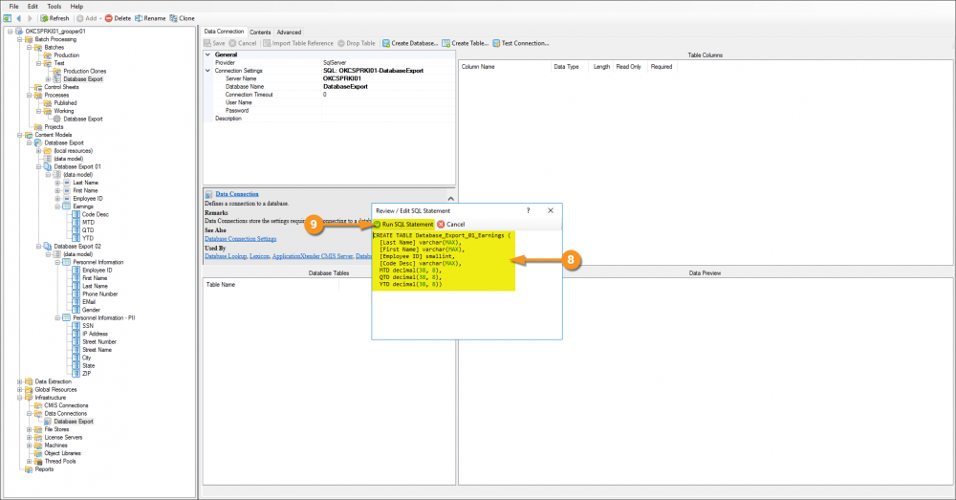
Task: Click the Clone toolbar button
Action: click(x=182, y=18)
